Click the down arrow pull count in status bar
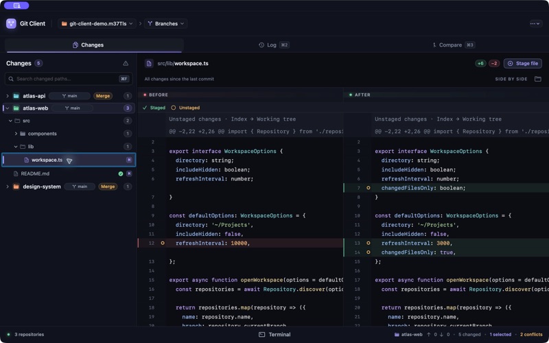 coord(445,335)
